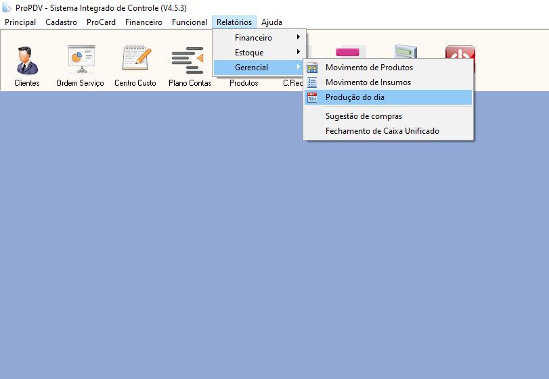
Task: Open the Centro Custo notepad icon
Action: (137, 57)
